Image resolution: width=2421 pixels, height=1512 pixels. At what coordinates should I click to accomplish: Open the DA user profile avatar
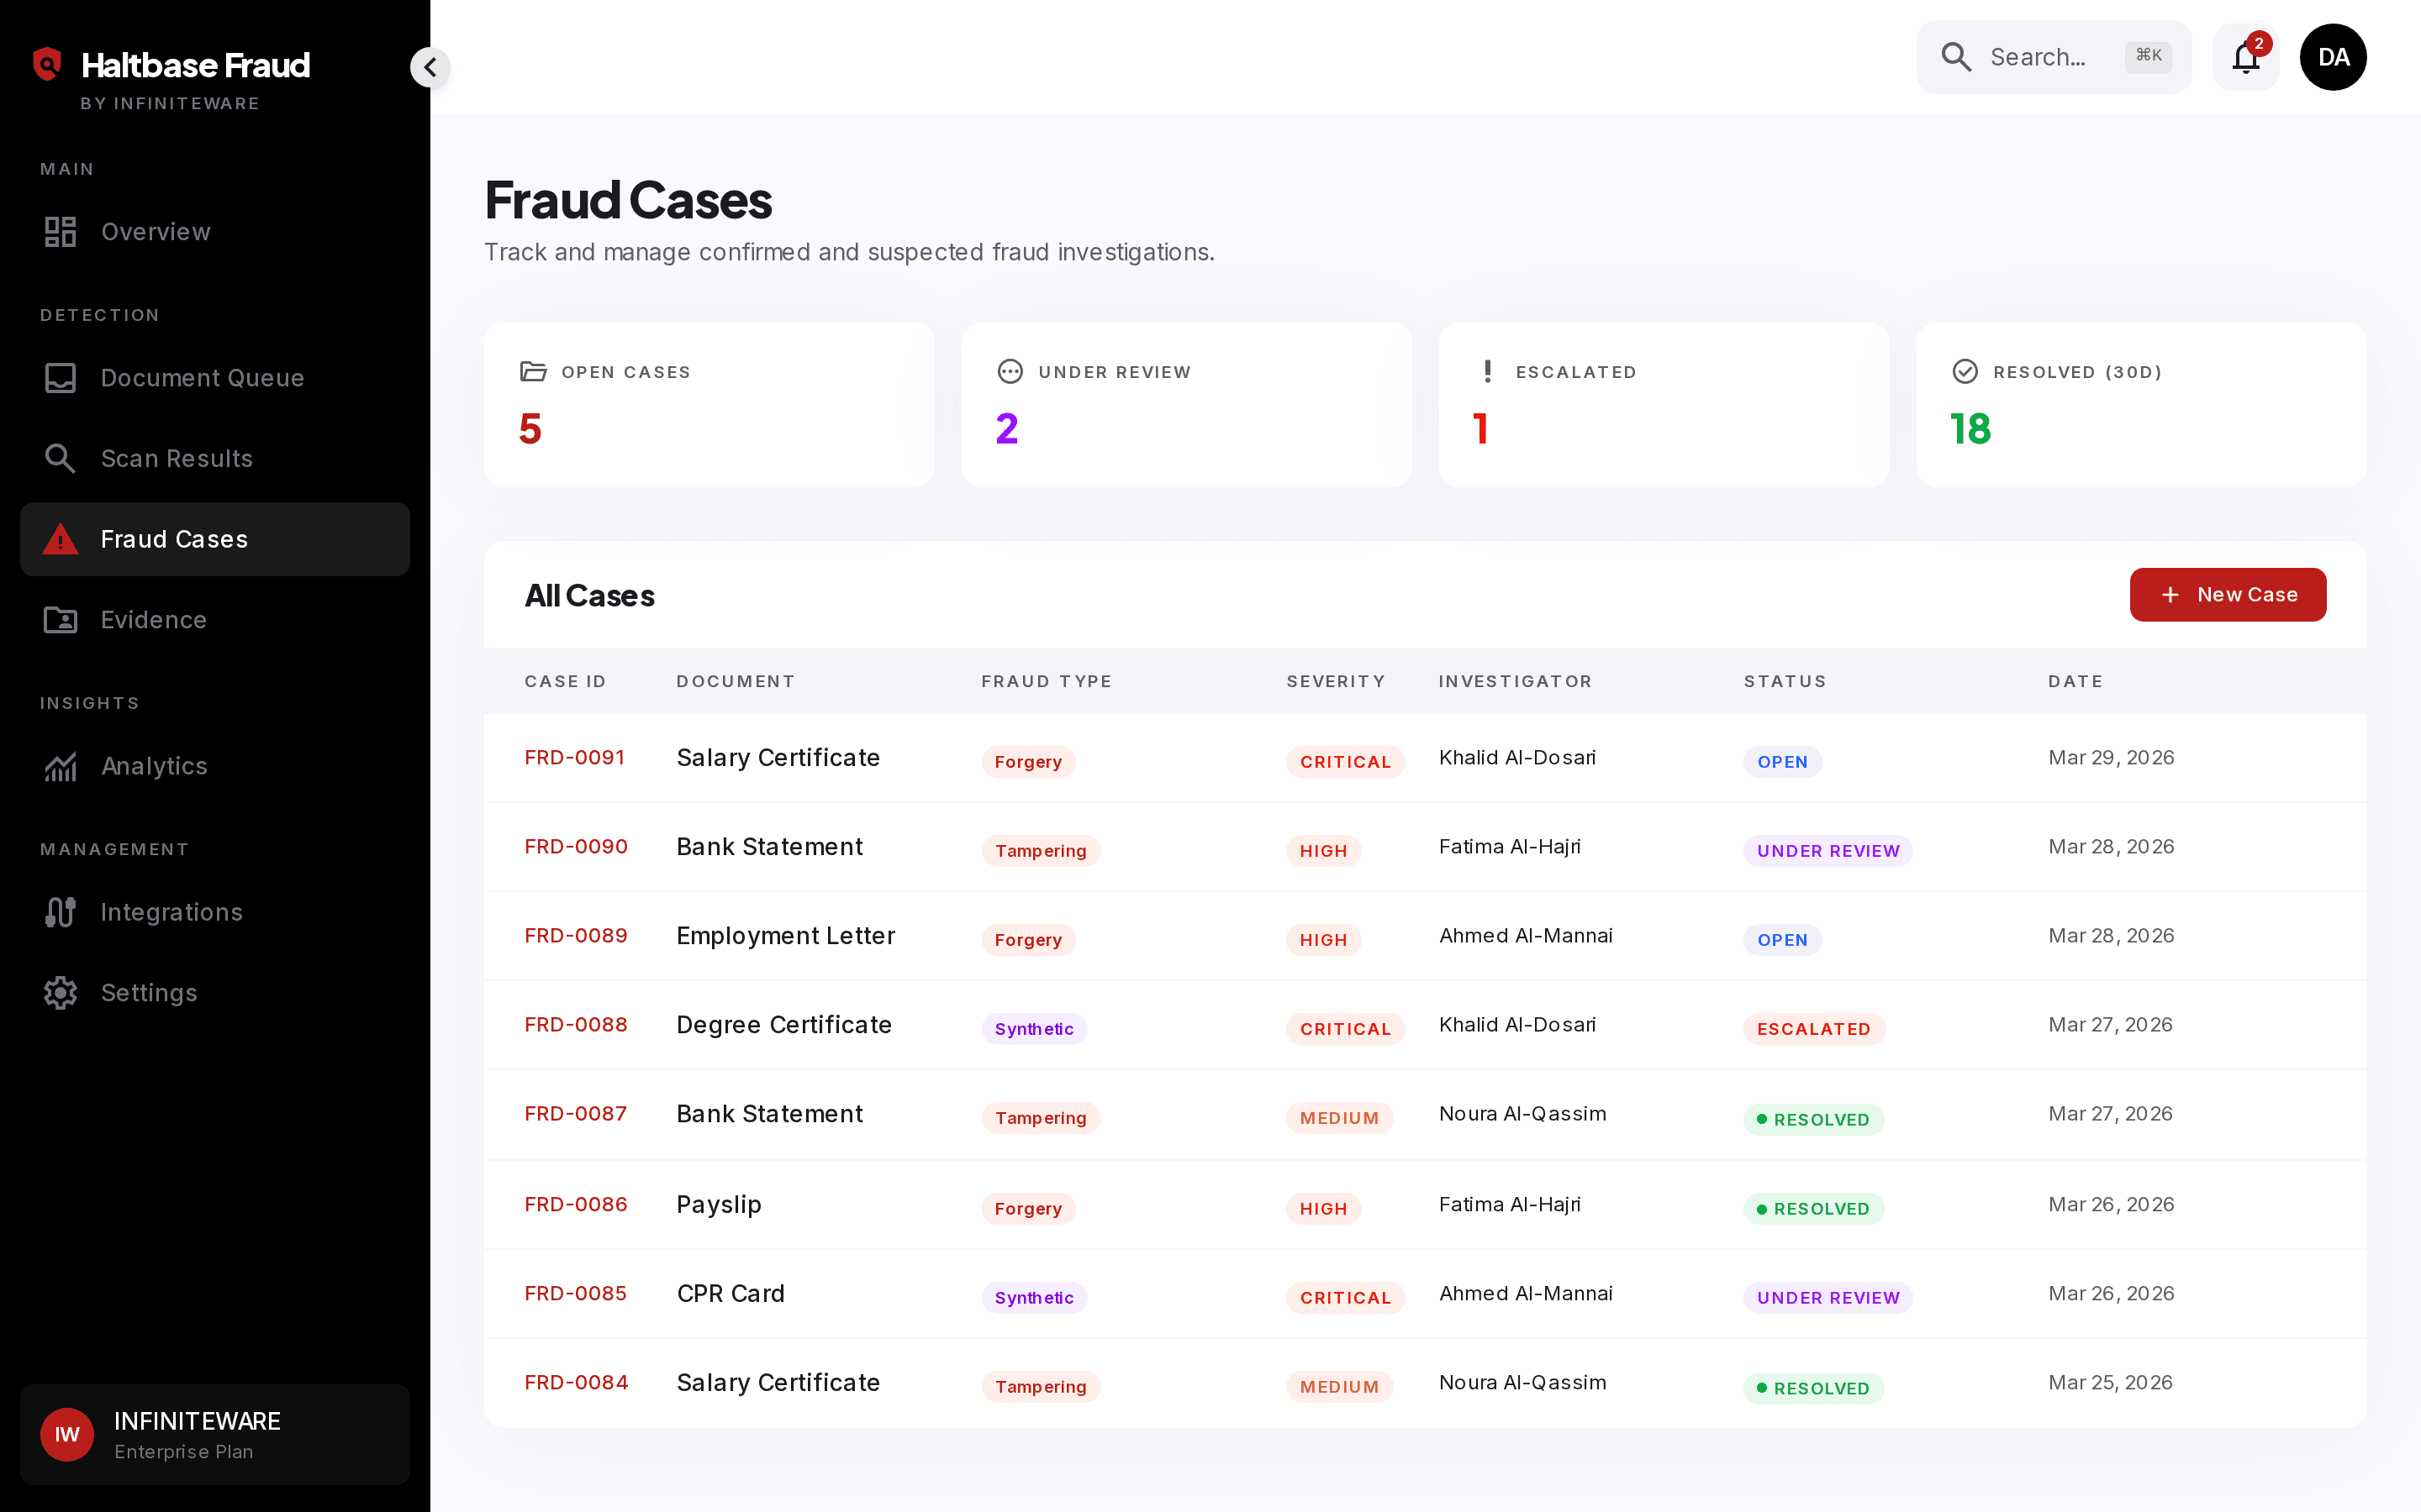pyautogui.click(x=2333, y=57)
